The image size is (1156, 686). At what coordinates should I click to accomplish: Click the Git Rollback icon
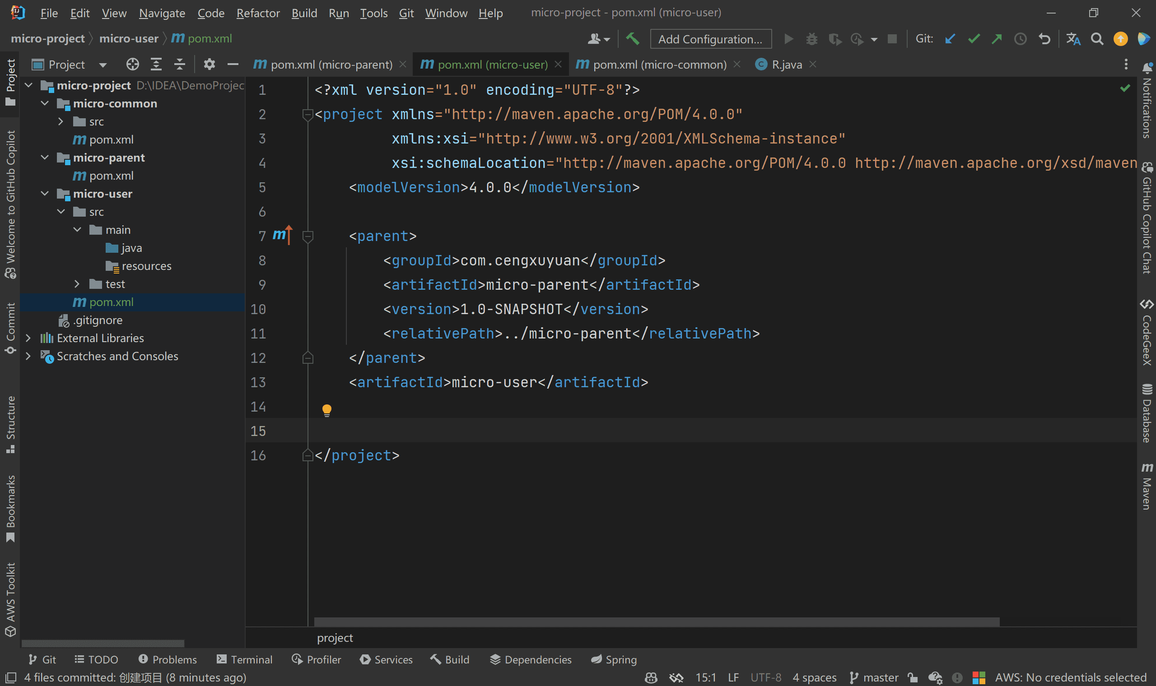pos(1044,39)
